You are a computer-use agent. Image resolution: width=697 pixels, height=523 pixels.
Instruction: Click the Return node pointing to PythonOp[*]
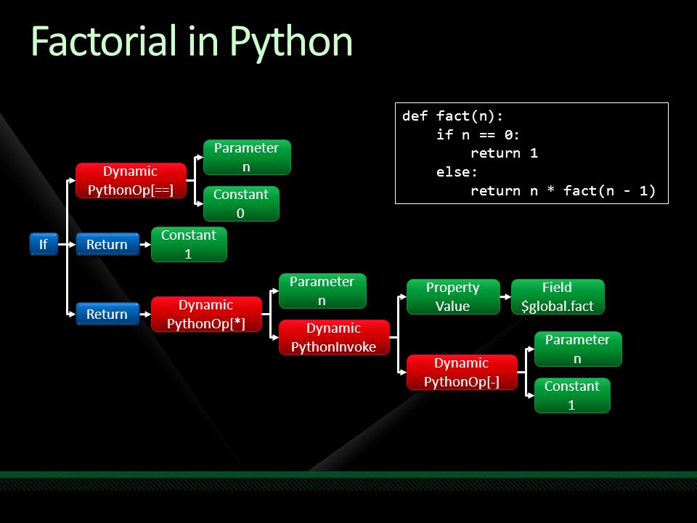[x=107, y=314]
